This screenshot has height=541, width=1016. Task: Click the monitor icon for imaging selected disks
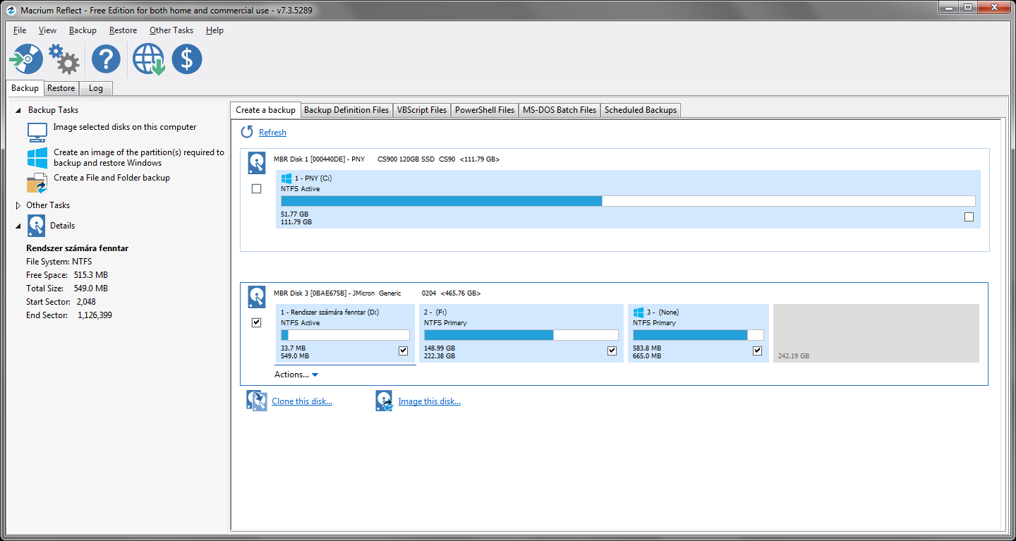coord(37,132)
